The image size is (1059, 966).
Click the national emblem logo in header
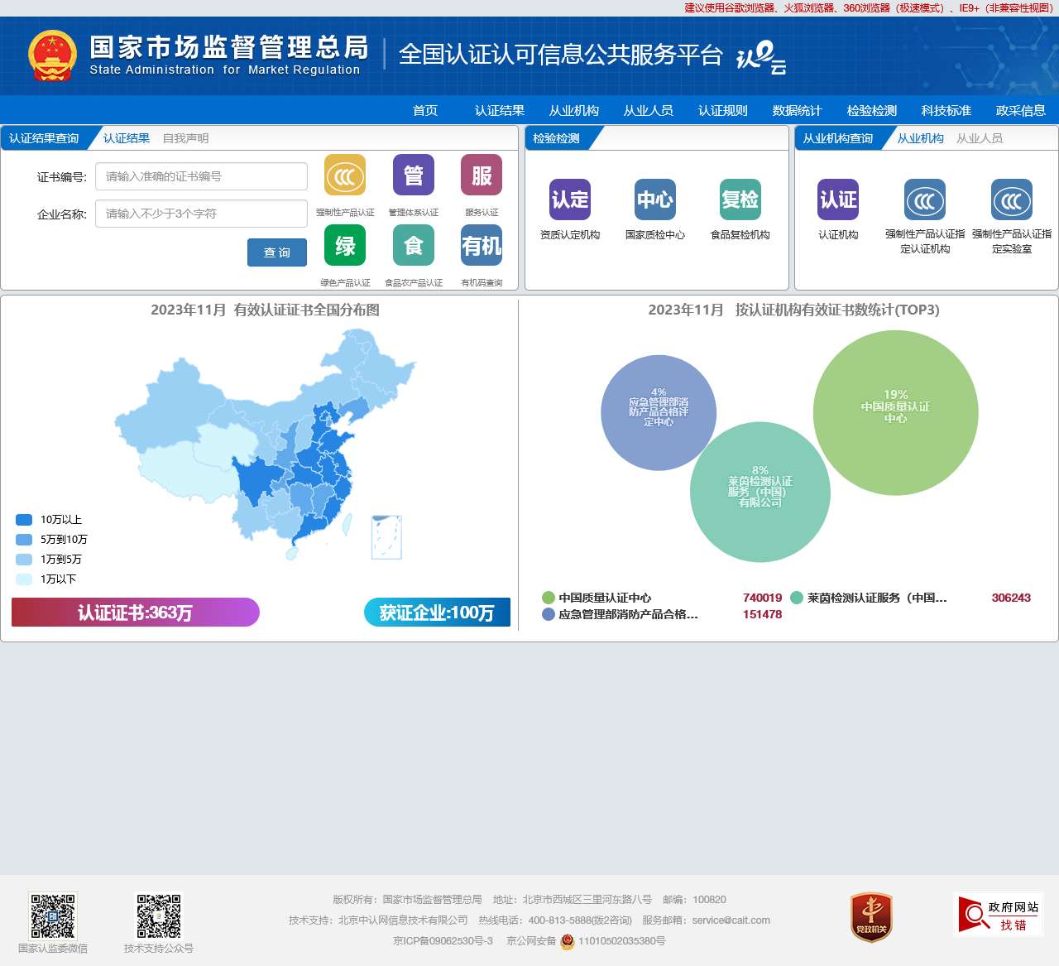[52, 55]
